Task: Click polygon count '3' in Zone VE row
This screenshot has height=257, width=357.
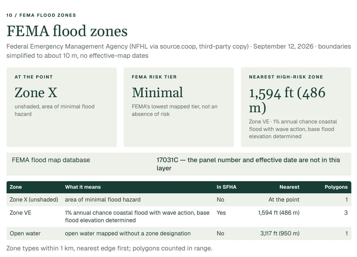Action: pos(346,213)
